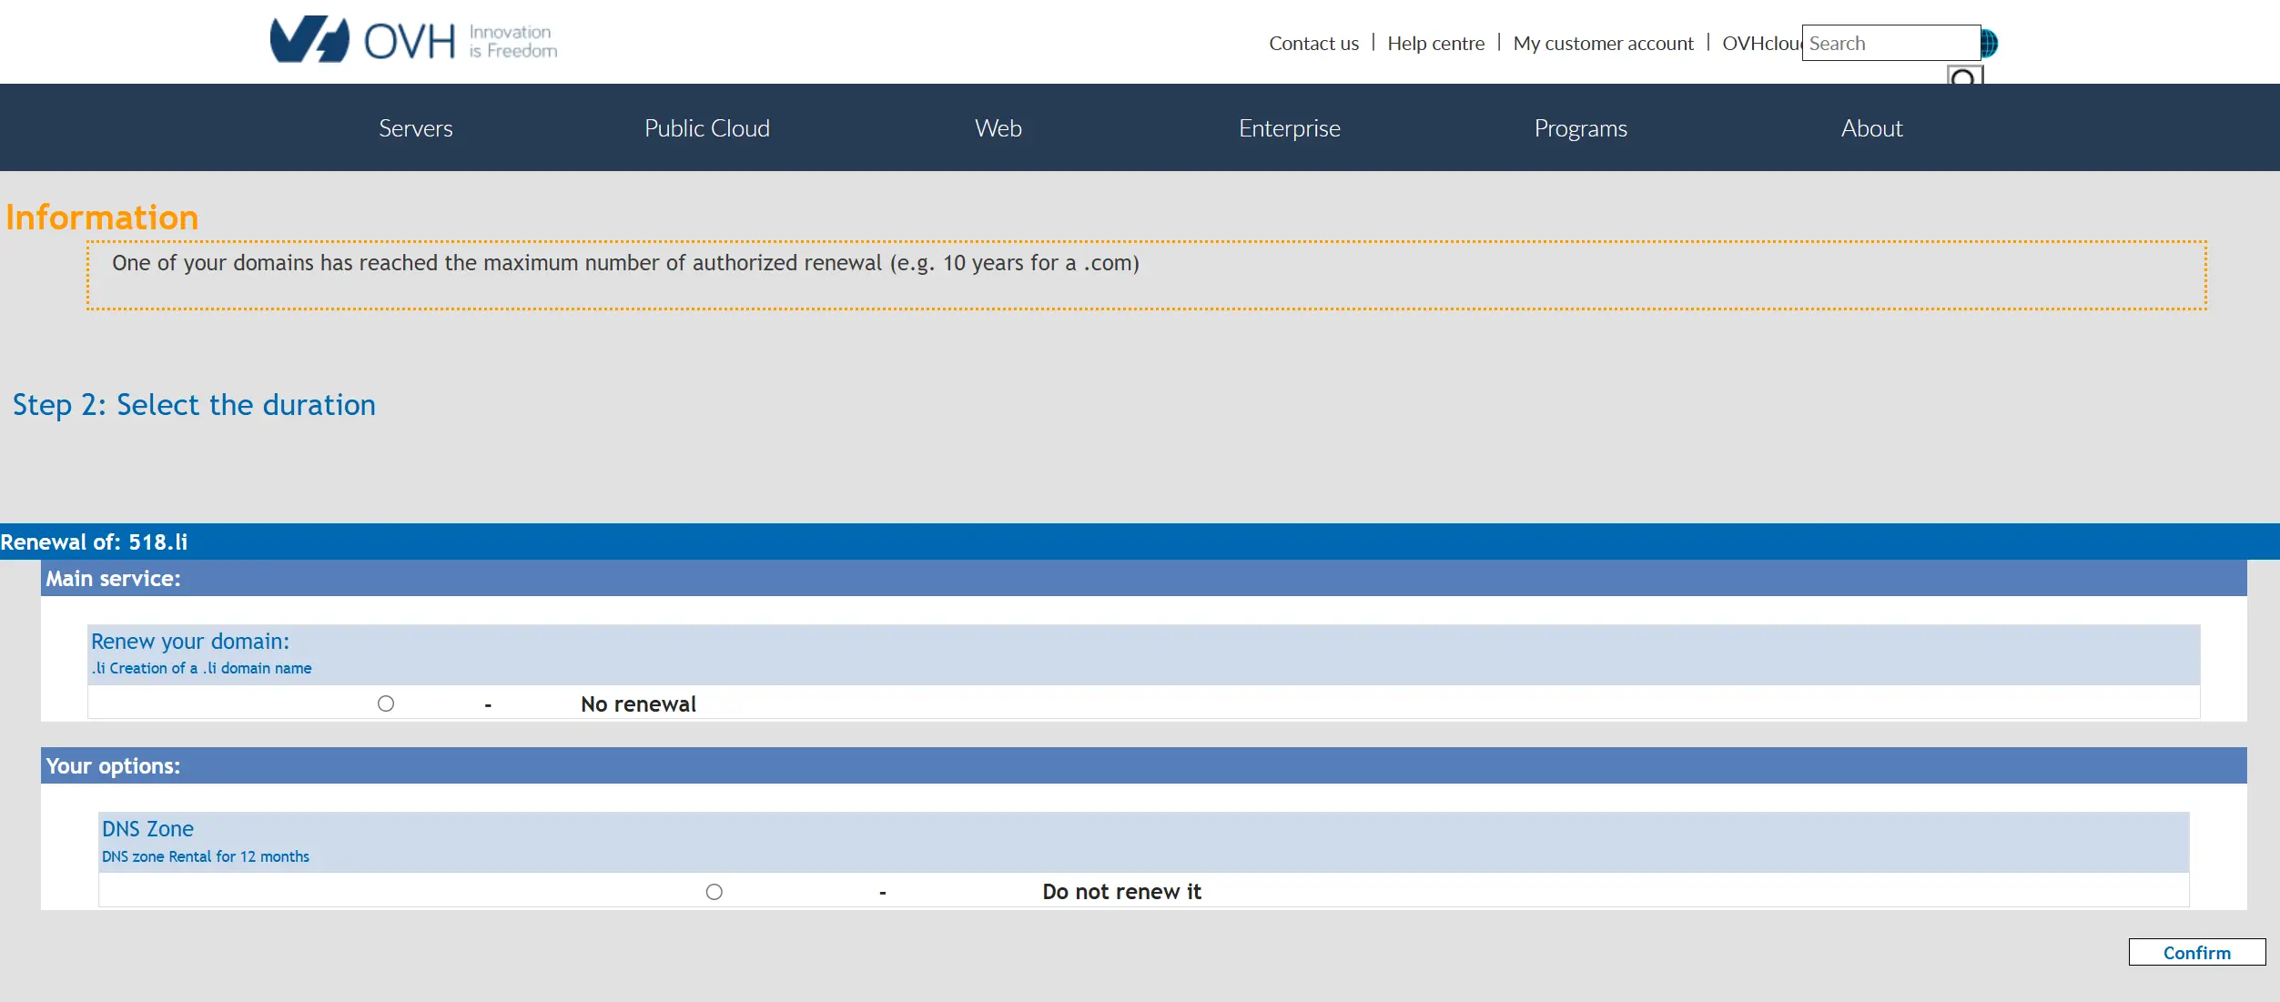Image resolution: width=2280 pixels, height=1002 pixels.
Task: Open the Public Cloud menu
Action: 707,128
